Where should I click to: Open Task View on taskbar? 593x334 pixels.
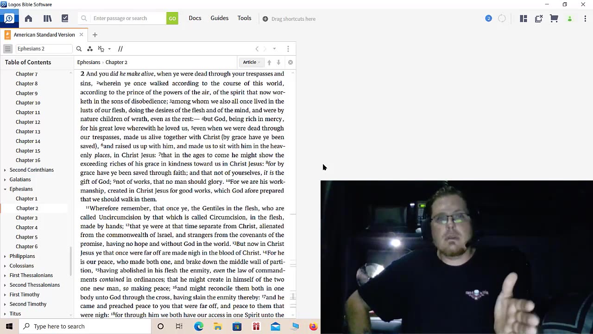point(179,326)
